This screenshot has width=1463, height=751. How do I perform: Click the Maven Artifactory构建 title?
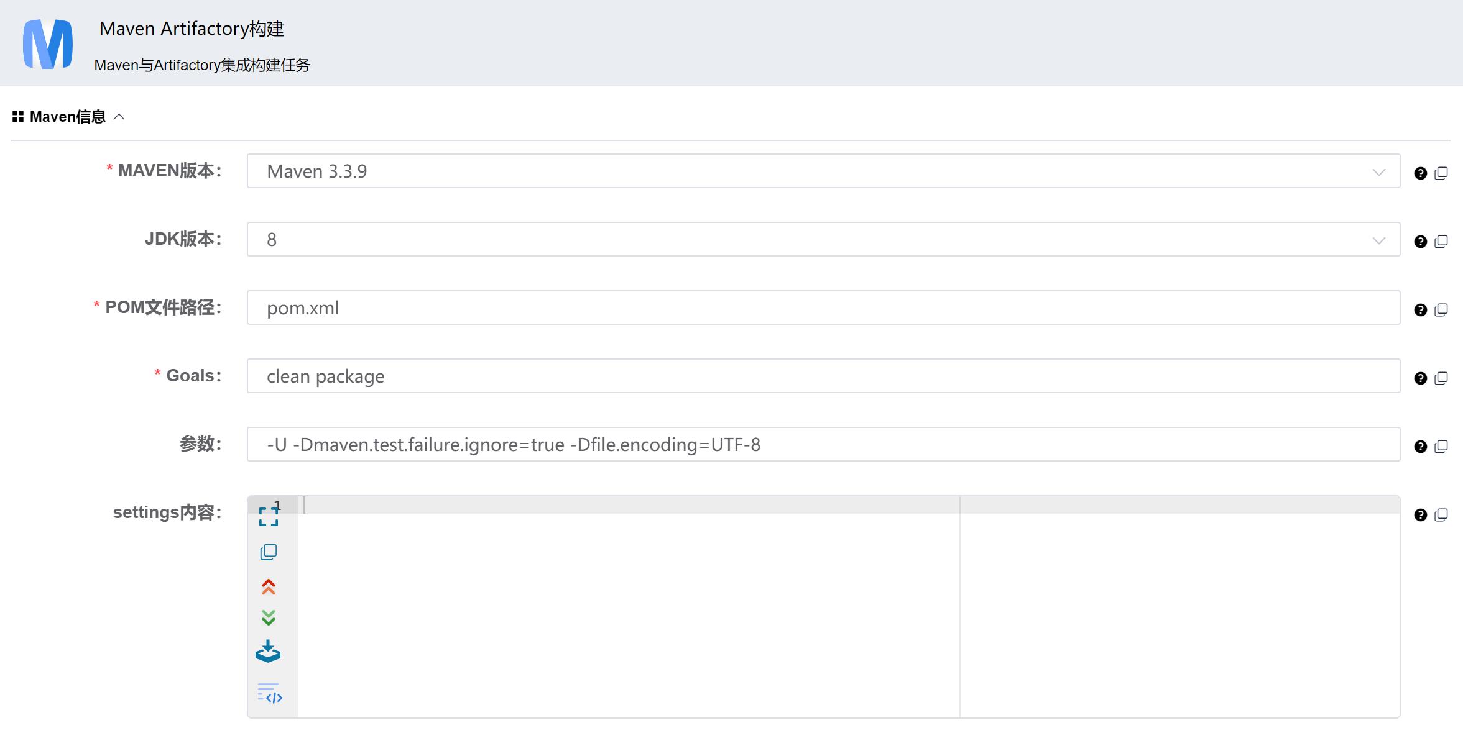(190, 29)
